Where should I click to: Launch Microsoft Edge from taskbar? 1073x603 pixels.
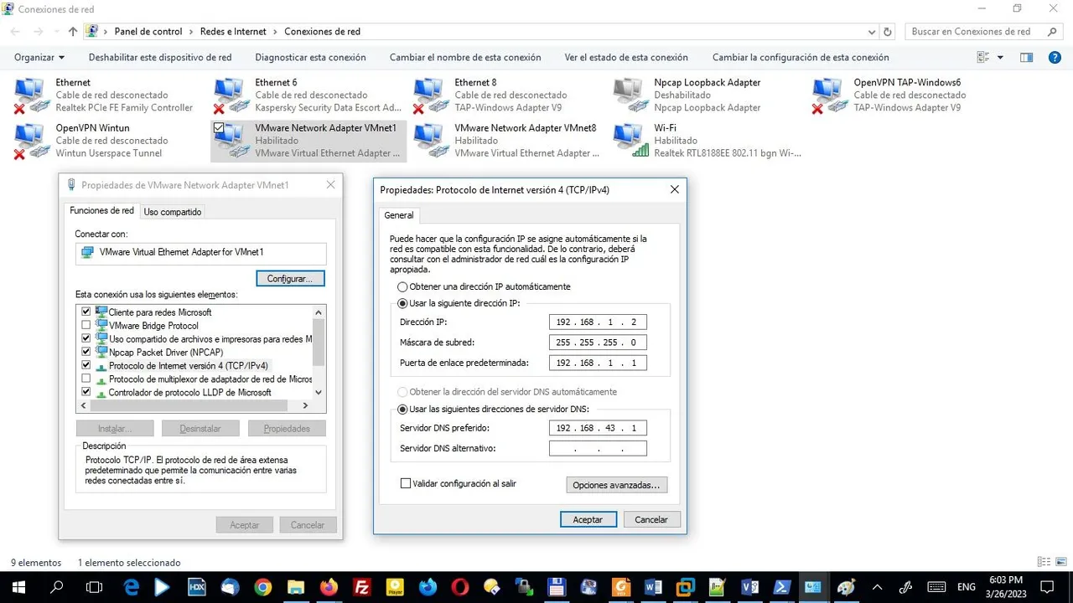(132, 587)
